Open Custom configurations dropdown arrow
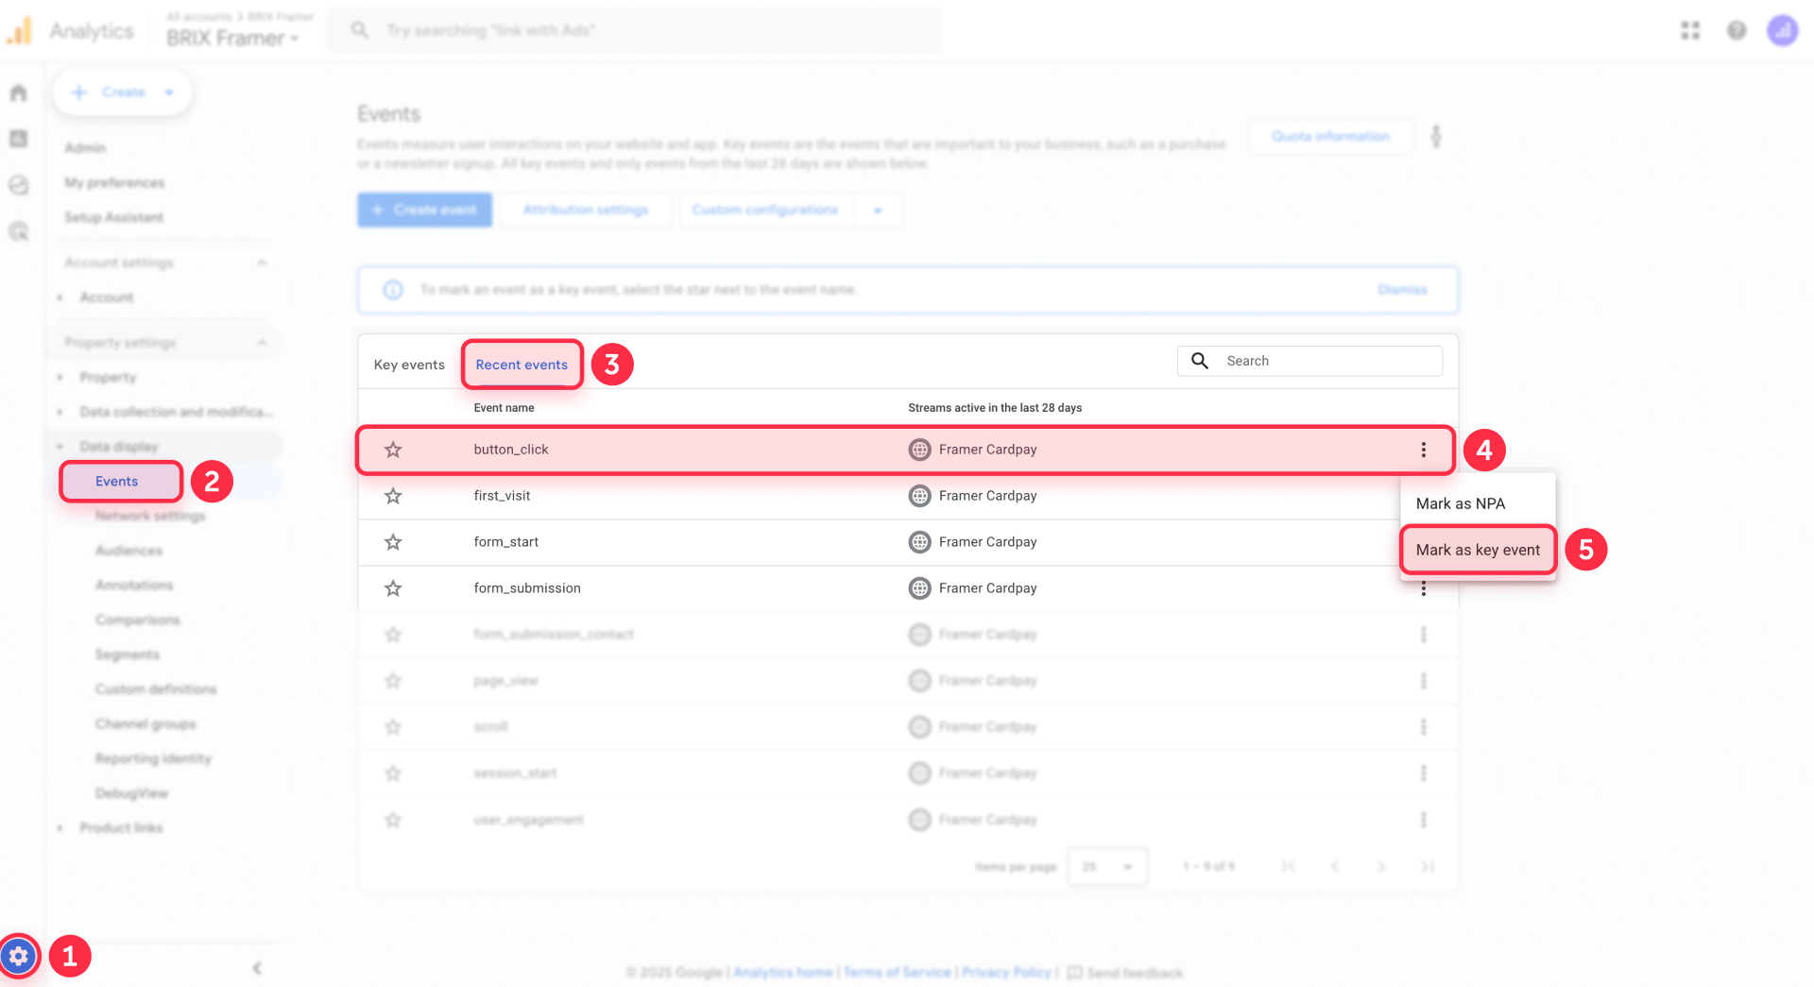 coord(878,210)
